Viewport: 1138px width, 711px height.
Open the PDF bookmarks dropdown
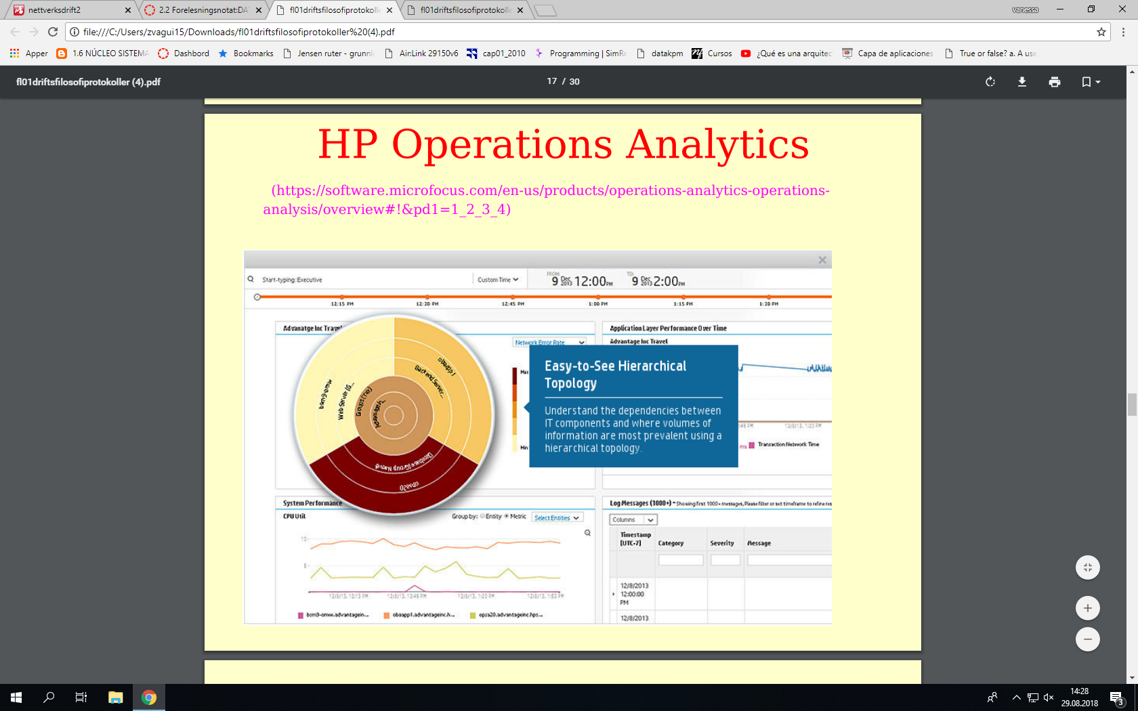coord(1091,82)
